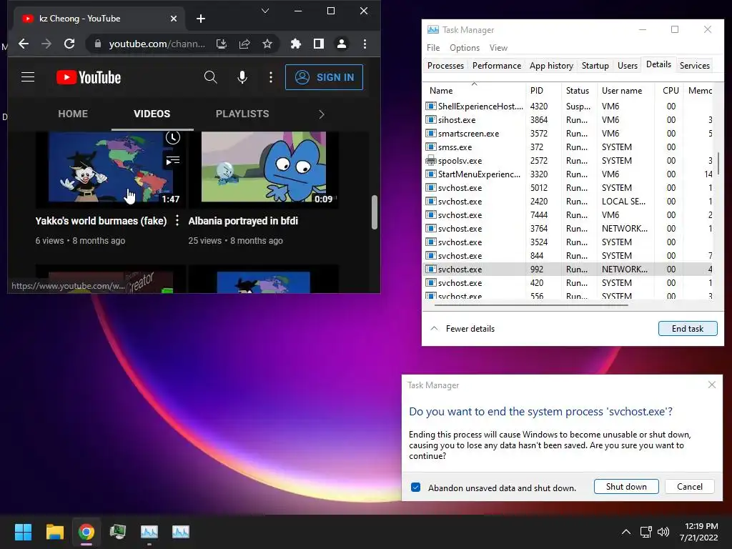Switch to the VIDEOS channel tab
Image resolution: width=732 pixels, height=549 pixels.
pyautogui.click(x=152, y=114)
